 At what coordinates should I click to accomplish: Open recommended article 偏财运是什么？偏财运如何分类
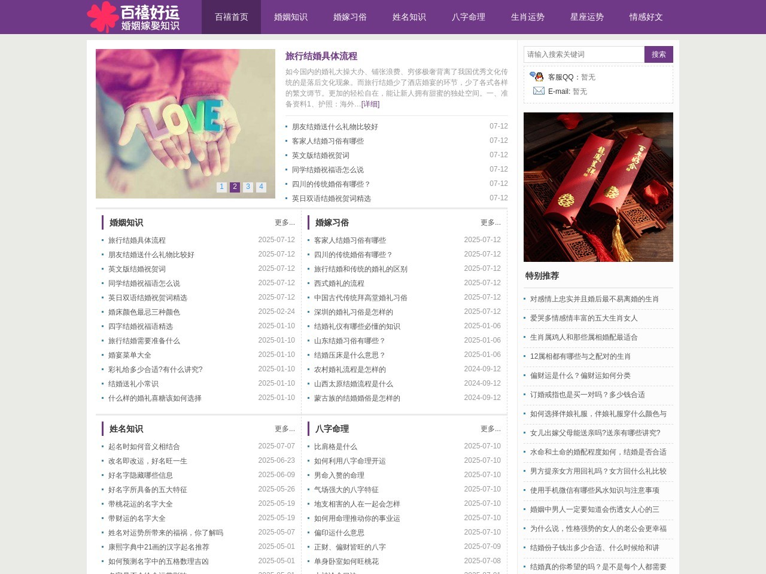[580, 375]
